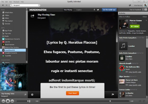The image size is (148, 104).
Task: Open the View menu
Action: 11,2
